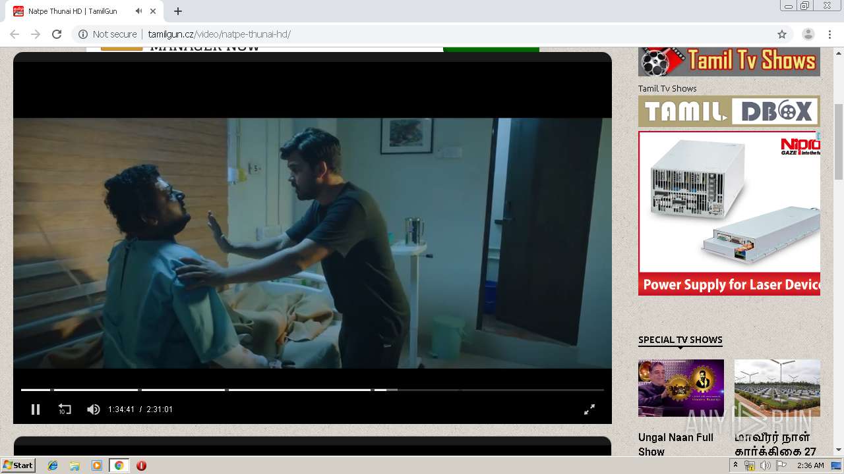This screenshot has height=474, width=844.
Task: Bookmark this page with star
Action: coord(782,34)
